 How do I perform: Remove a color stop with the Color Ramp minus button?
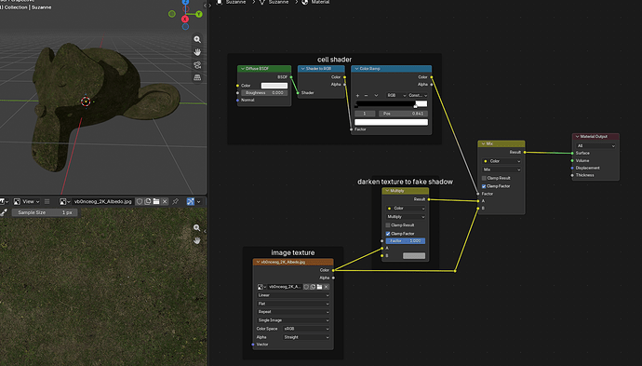pyautogui.click(x=366, y=95)
